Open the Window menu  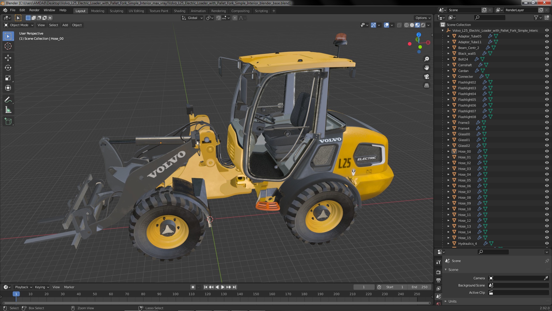click(49, 10)
